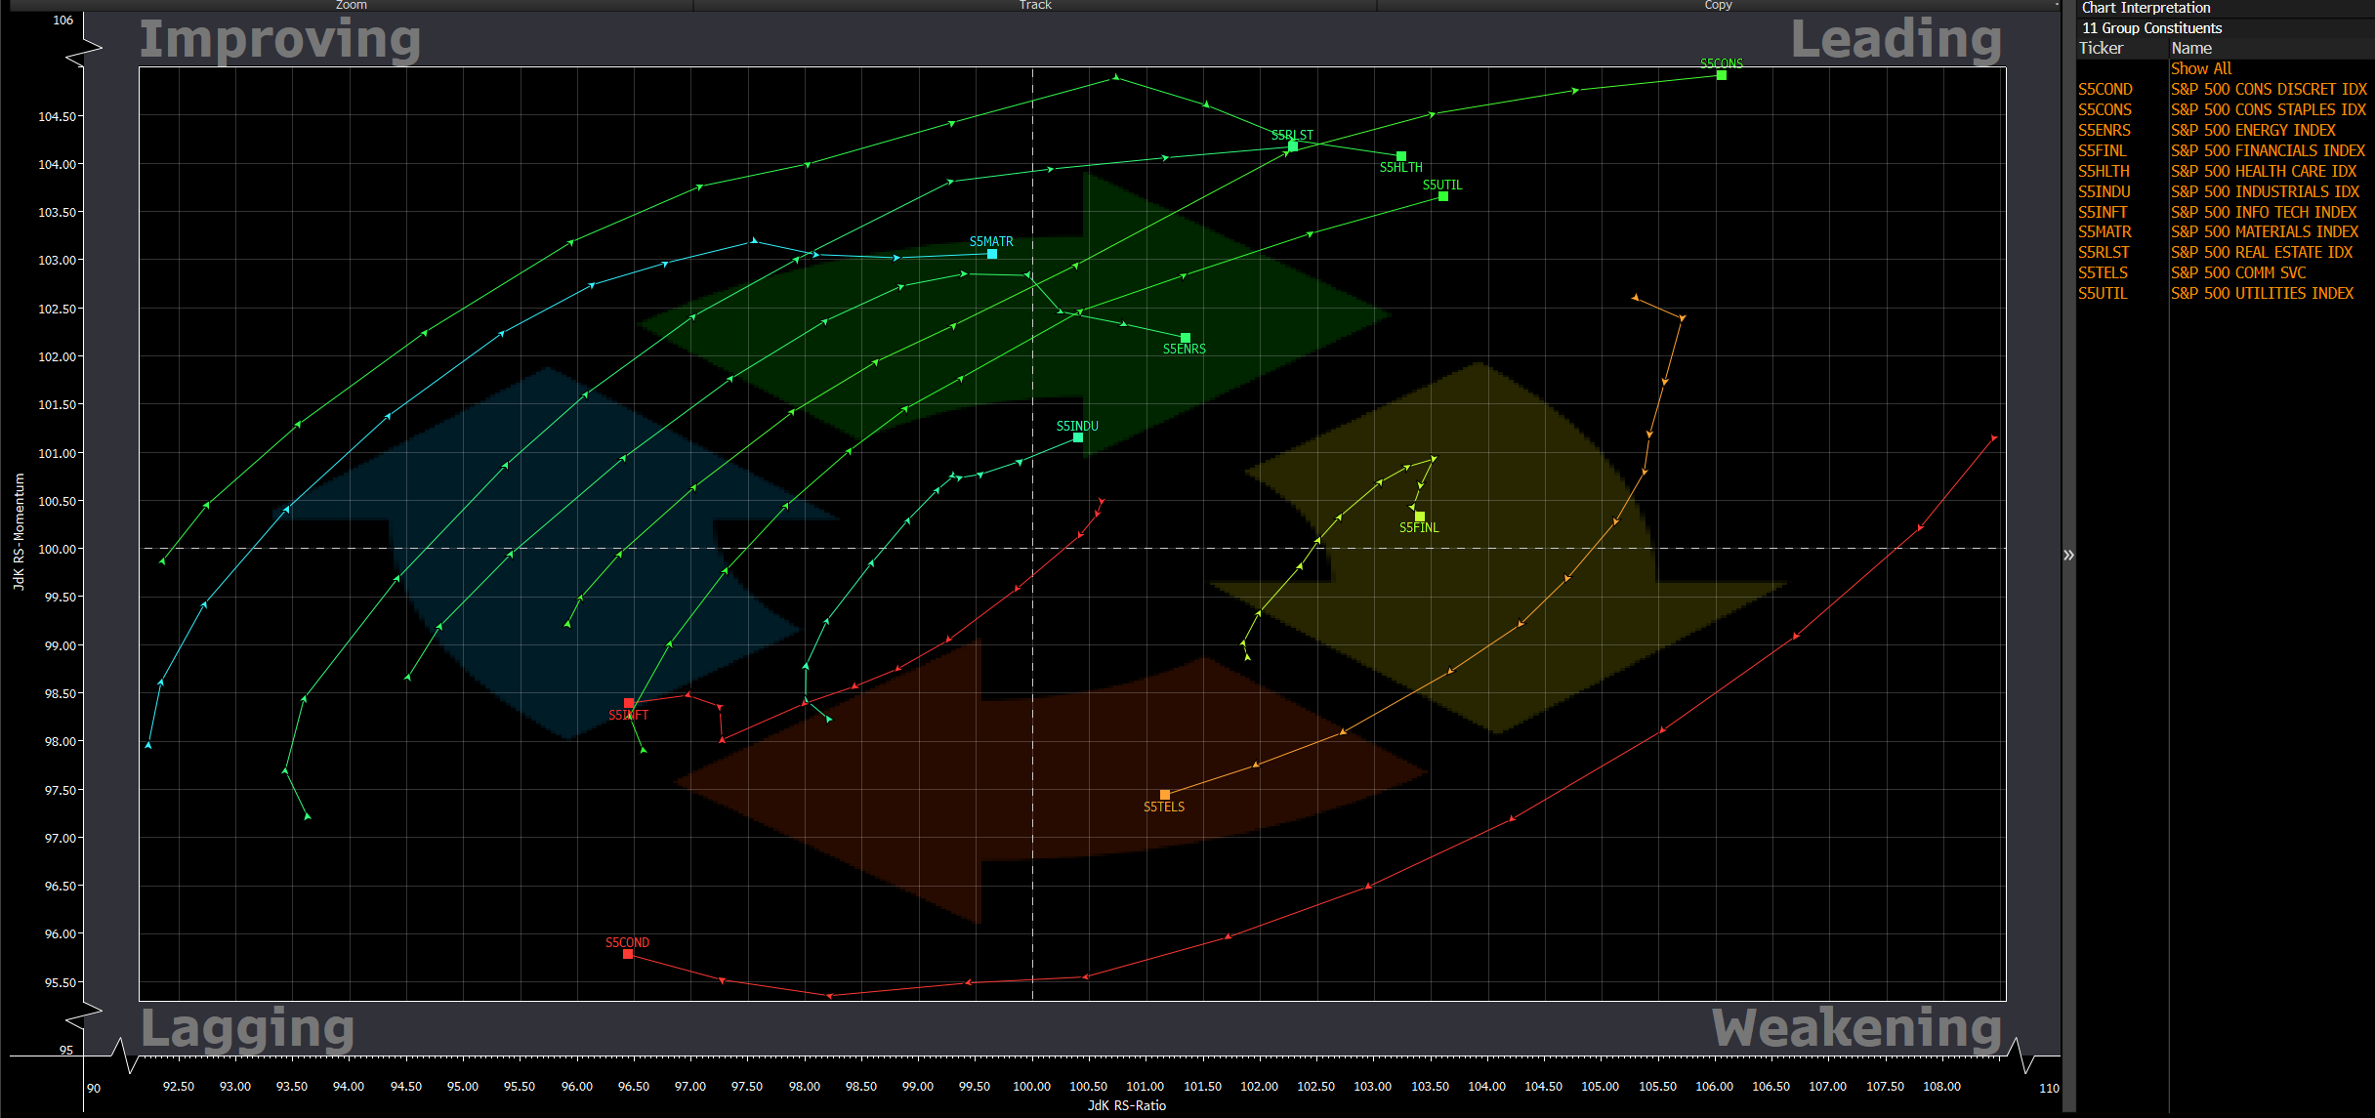Click the S5INFT data point marker

coord(629,703)
